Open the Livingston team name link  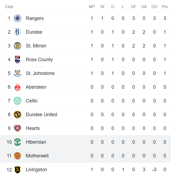tap(36, 170)
